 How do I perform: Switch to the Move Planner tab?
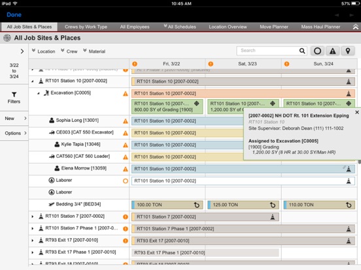(274, 27)
